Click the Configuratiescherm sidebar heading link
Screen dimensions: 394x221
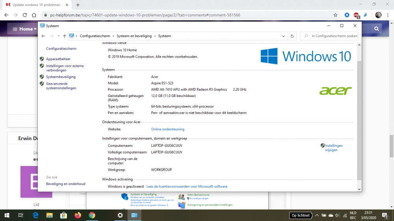coord(61,49)
